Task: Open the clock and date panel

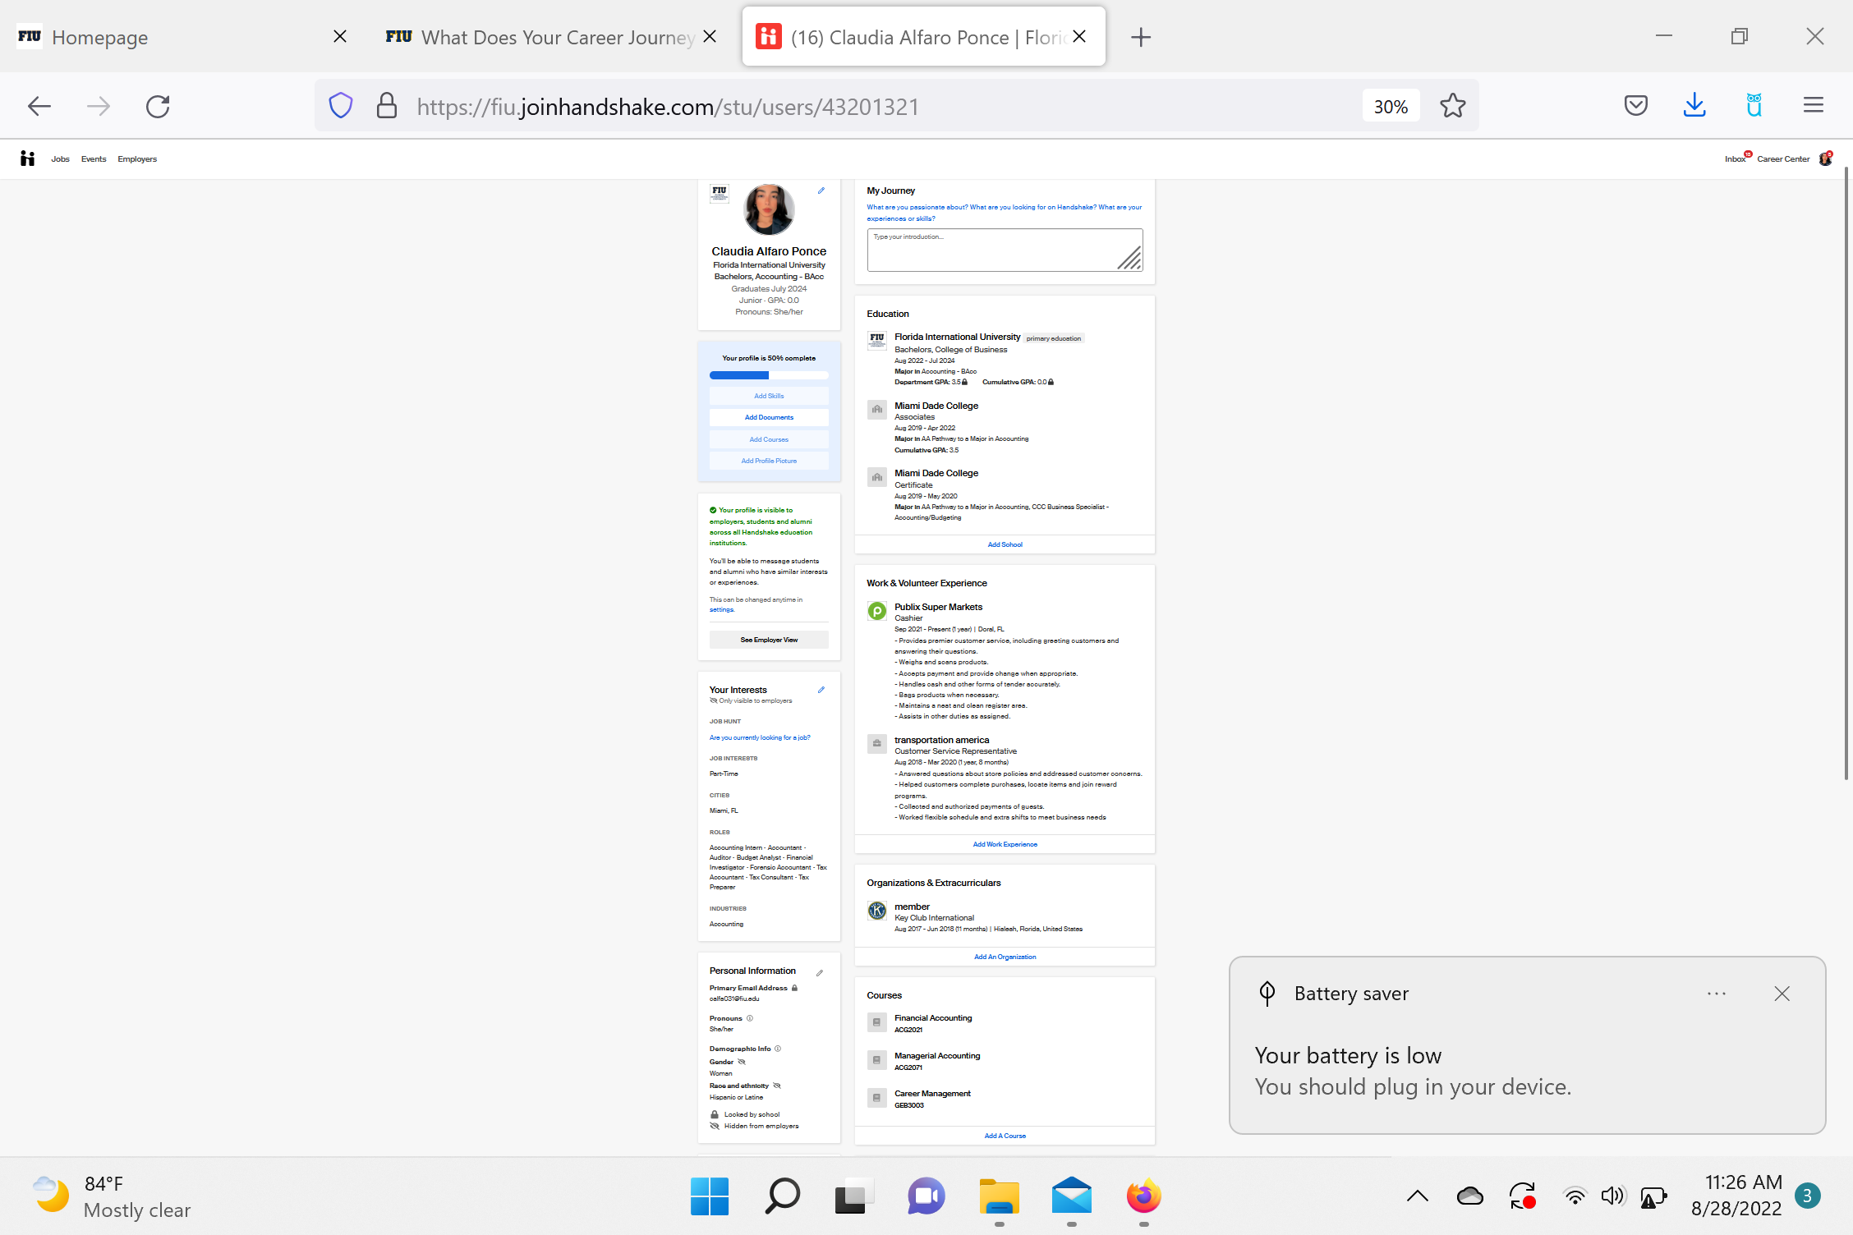Action: pyautogui.click(x=1736, y=1196)
